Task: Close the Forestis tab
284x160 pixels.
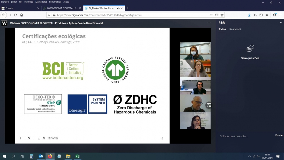Action: coord(38,8)
